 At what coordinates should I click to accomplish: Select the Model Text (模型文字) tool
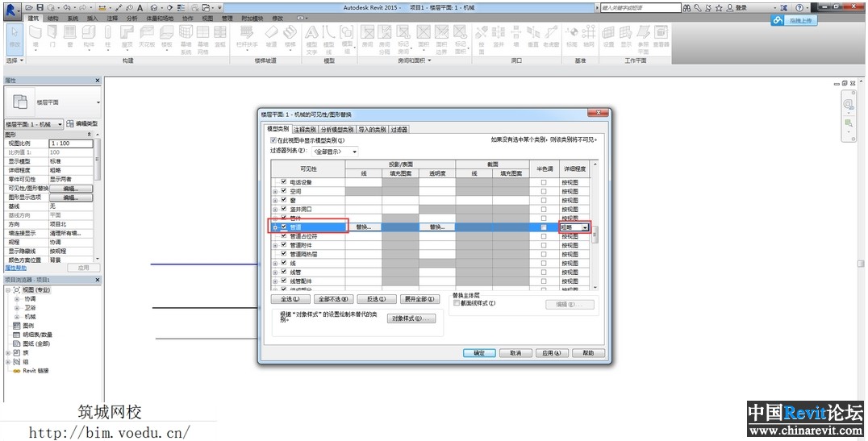[311, 40]
